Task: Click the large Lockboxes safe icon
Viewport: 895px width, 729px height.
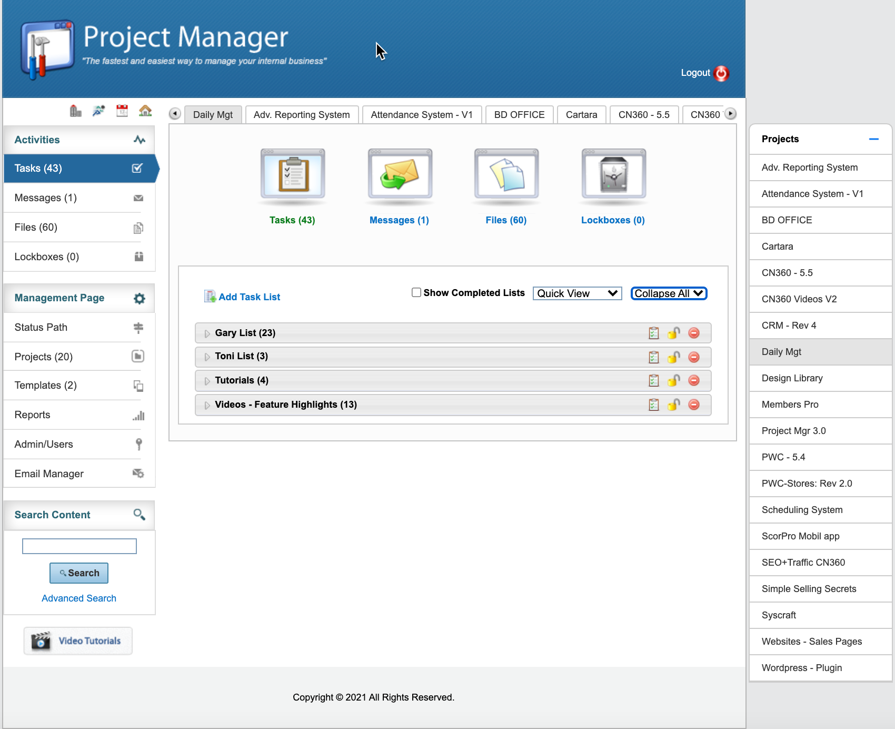Action: point(614,174)
